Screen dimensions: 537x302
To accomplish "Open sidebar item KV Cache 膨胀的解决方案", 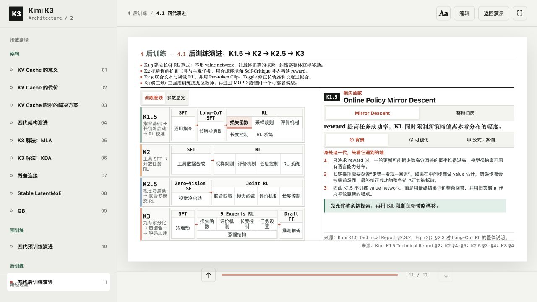I will coord(58,105).
